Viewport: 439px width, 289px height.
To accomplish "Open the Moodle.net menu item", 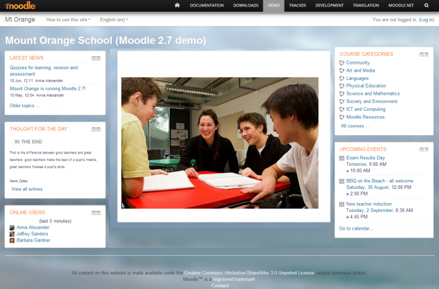I will click(x=401, y=5).
